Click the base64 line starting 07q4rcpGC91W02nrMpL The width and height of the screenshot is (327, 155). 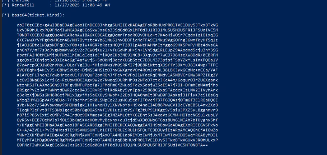(x=117, y=65)
